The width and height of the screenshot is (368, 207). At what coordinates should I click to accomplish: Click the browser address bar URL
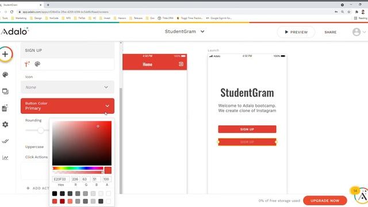66,11
